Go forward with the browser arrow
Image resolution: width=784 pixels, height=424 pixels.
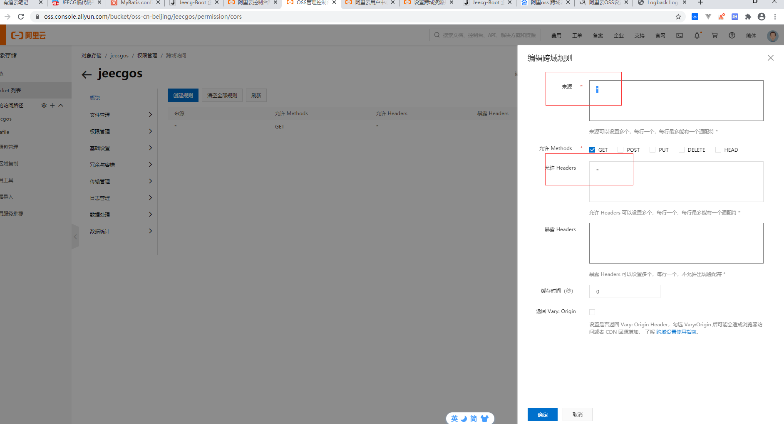[x=7, y=17]
